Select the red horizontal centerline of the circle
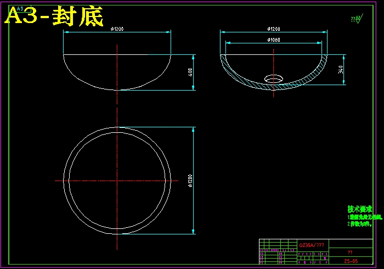This screenshot has height=269, width=384. [x=82, y=181]
